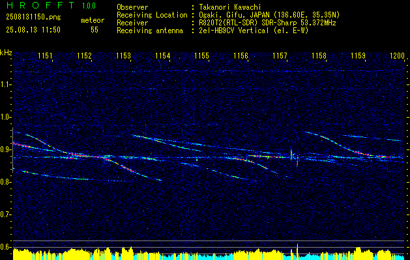The height and width of the screenshot is (260, 410).
Task: Click the Observer field label
Action: tap(132, 7)
